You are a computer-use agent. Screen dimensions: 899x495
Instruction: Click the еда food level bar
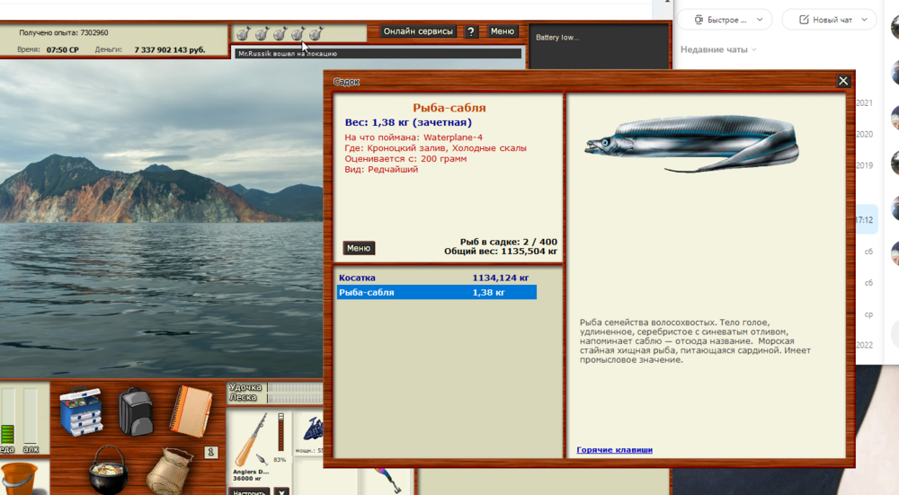tap(7, 417)
